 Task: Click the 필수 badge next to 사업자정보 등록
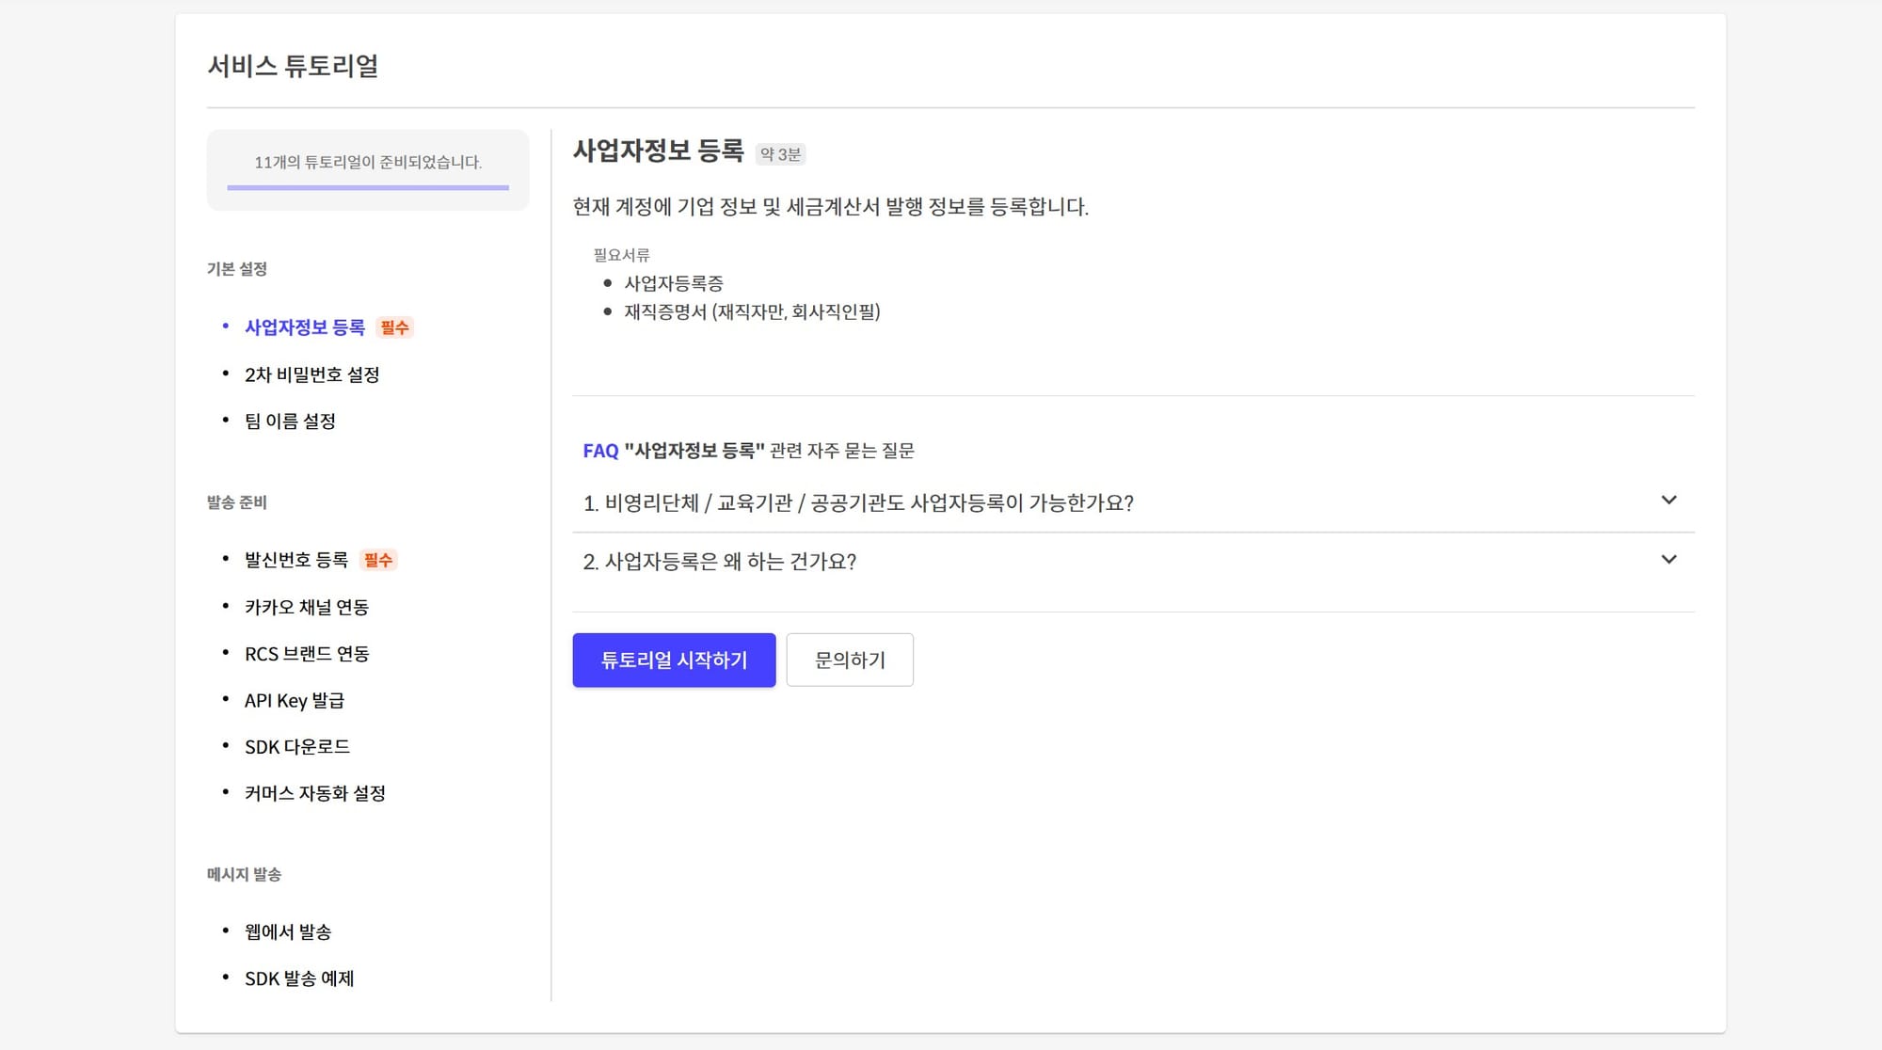[x=393, y=326]
